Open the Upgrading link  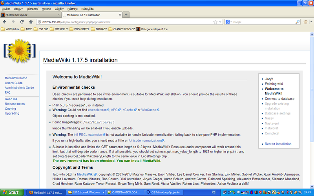(12, 113)
